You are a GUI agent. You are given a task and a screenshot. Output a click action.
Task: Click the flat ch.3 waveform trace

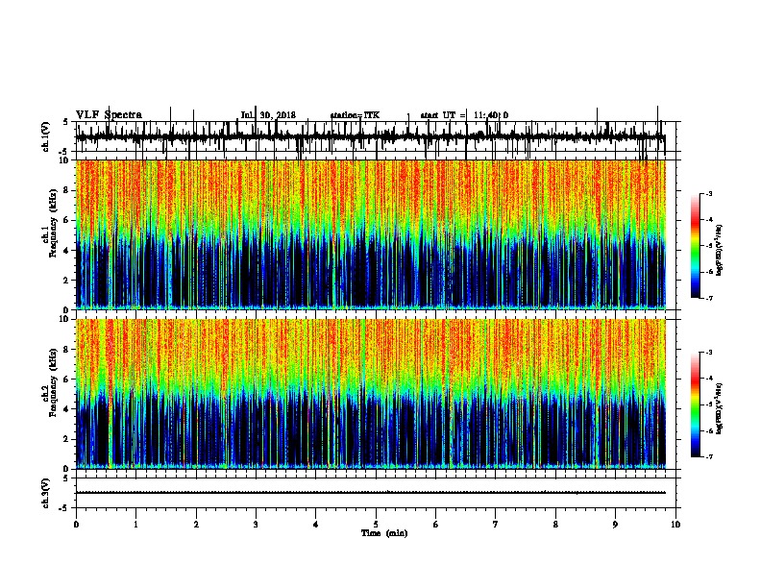371,493
